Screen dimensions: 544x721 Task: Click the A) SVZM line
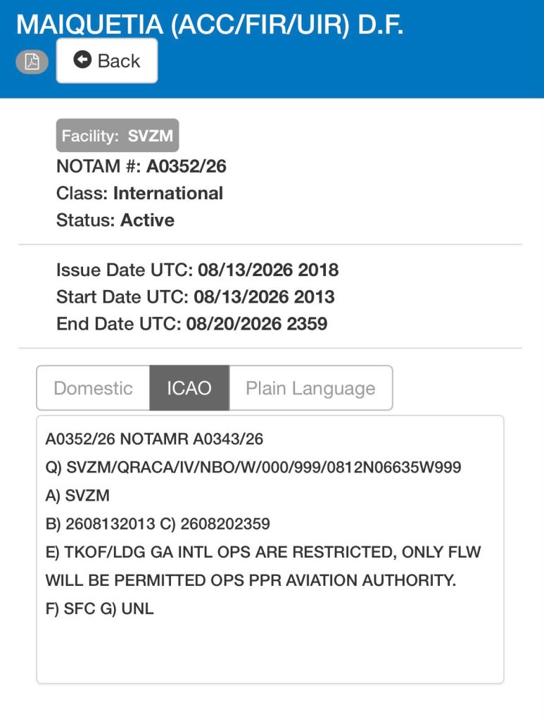click(x=77, y=496)
